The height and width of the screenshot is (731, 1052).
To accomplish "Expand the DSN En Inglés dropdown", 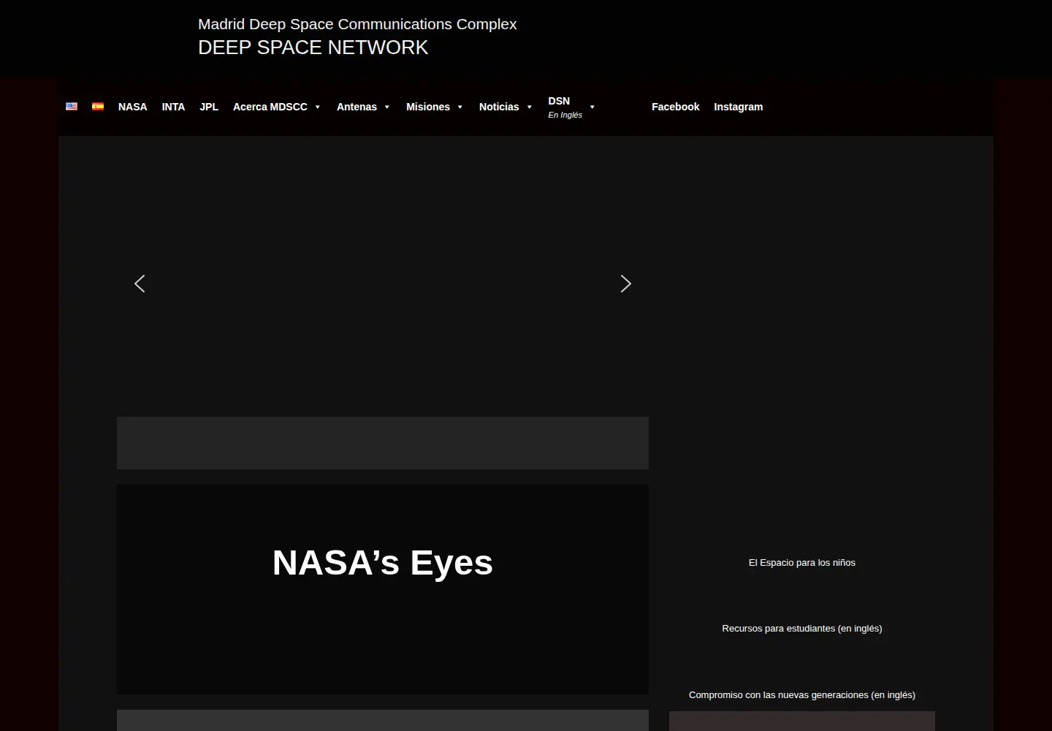I will [571, 107].
